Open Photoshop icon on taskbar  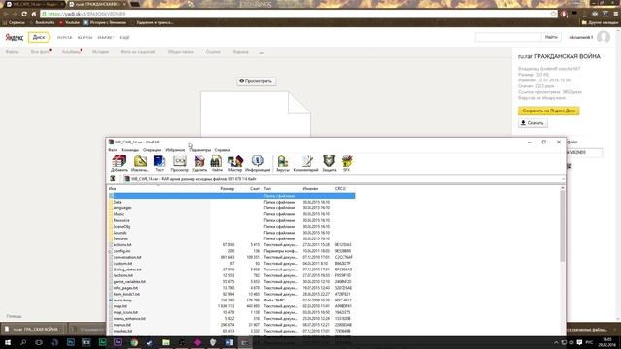tap(71, 342)
